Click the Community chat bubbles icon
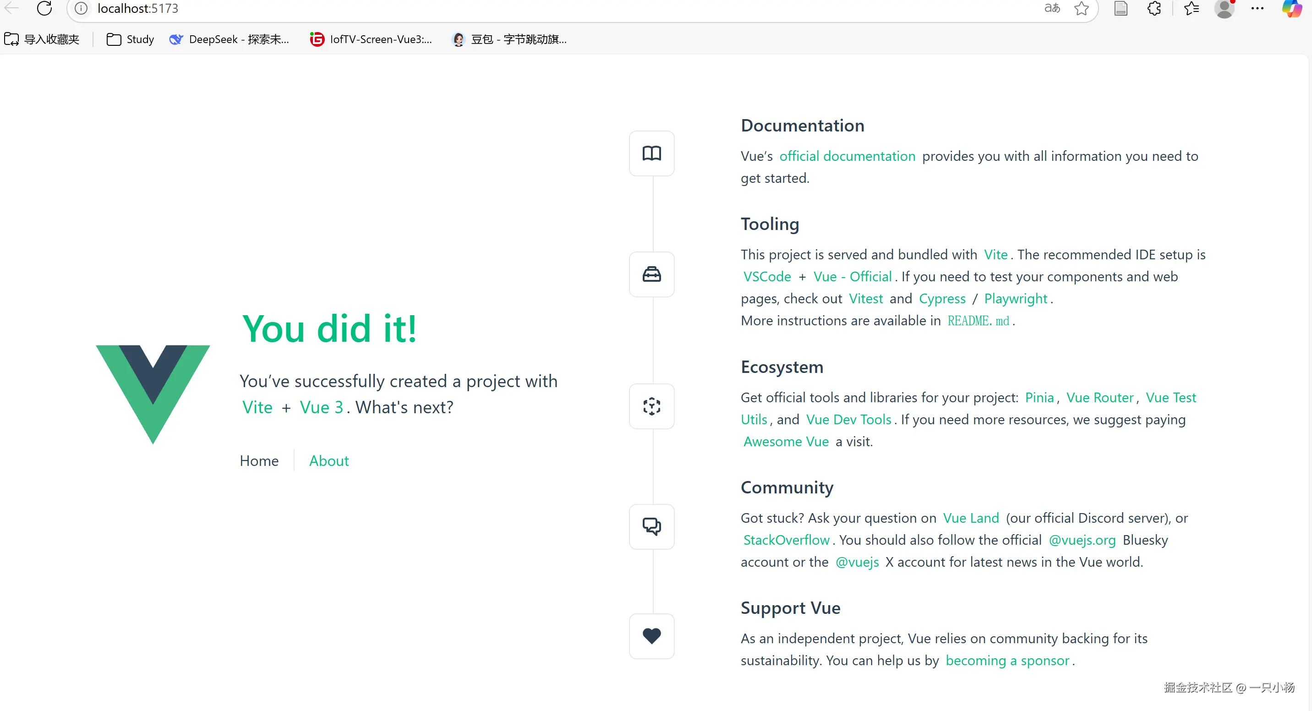 (651, 526)
